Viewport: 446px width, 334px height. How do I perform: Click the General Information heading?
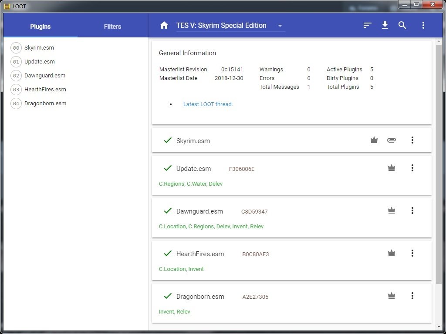[x=187, y=53]
